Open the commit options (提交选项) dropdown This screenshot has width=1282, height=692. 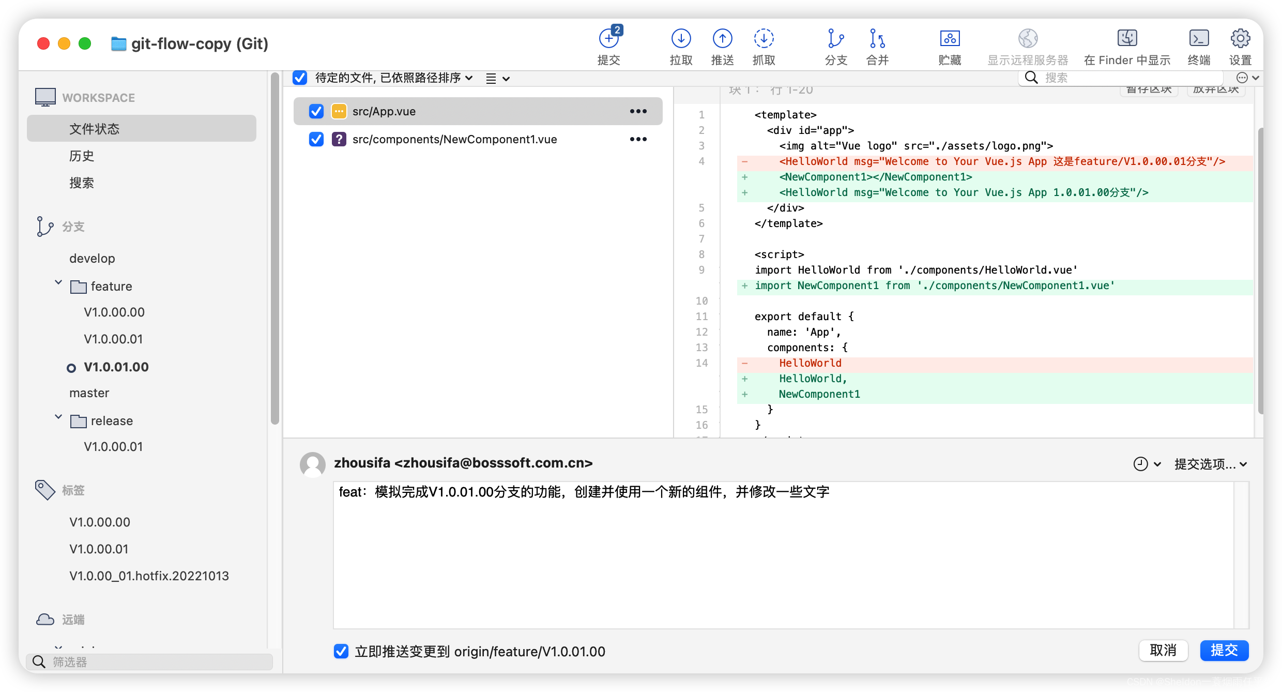coord(1211,464)
